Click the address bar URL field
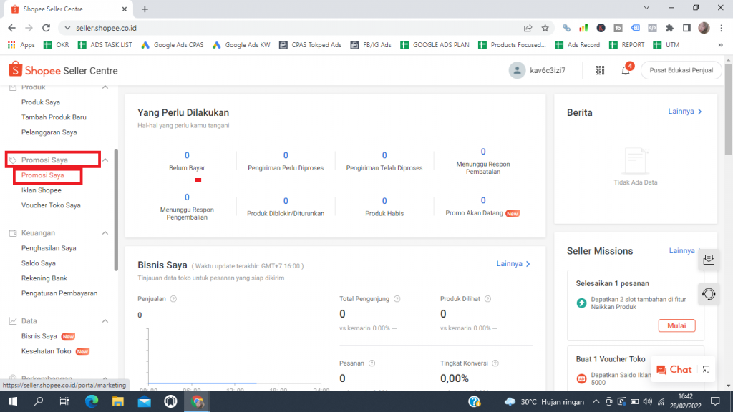 tap(286, 28)
